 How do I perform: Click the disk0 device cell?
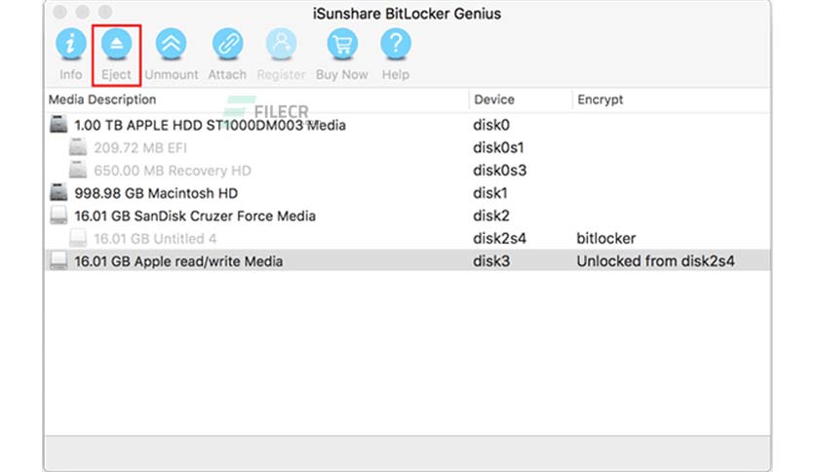tap(491, 125)
